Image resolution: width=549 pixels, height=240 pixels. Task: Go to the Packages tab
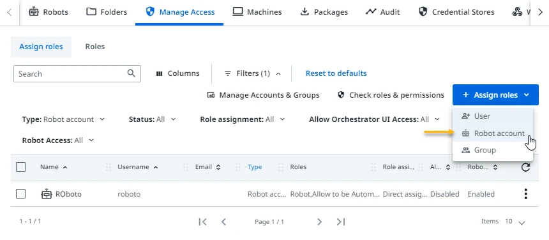tap(324, 12)
